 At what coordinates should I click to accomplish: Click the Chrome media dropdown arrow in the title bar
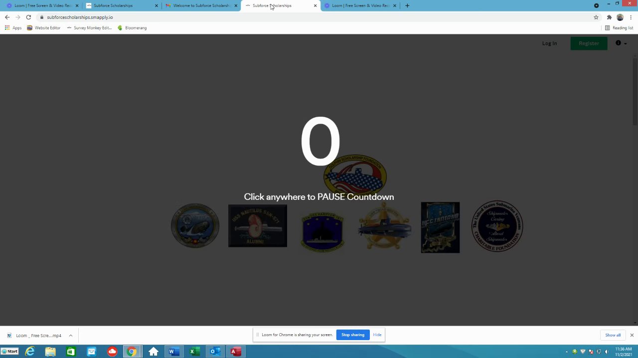pyautogui.click(x=596, y=5)
